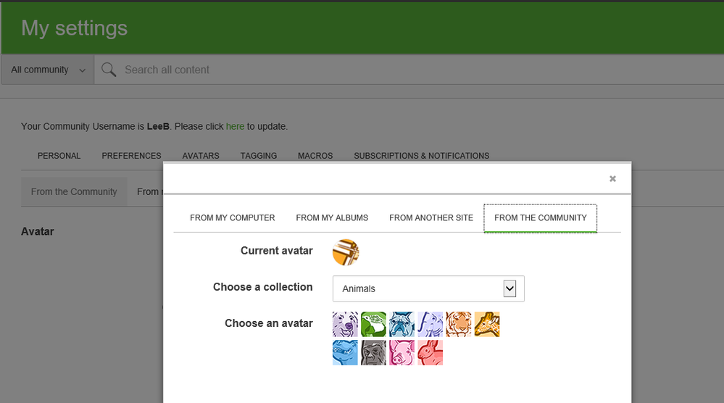
Task: Click the Choose an avatar label
Action: pyautogui.click(x=269, y=323)
